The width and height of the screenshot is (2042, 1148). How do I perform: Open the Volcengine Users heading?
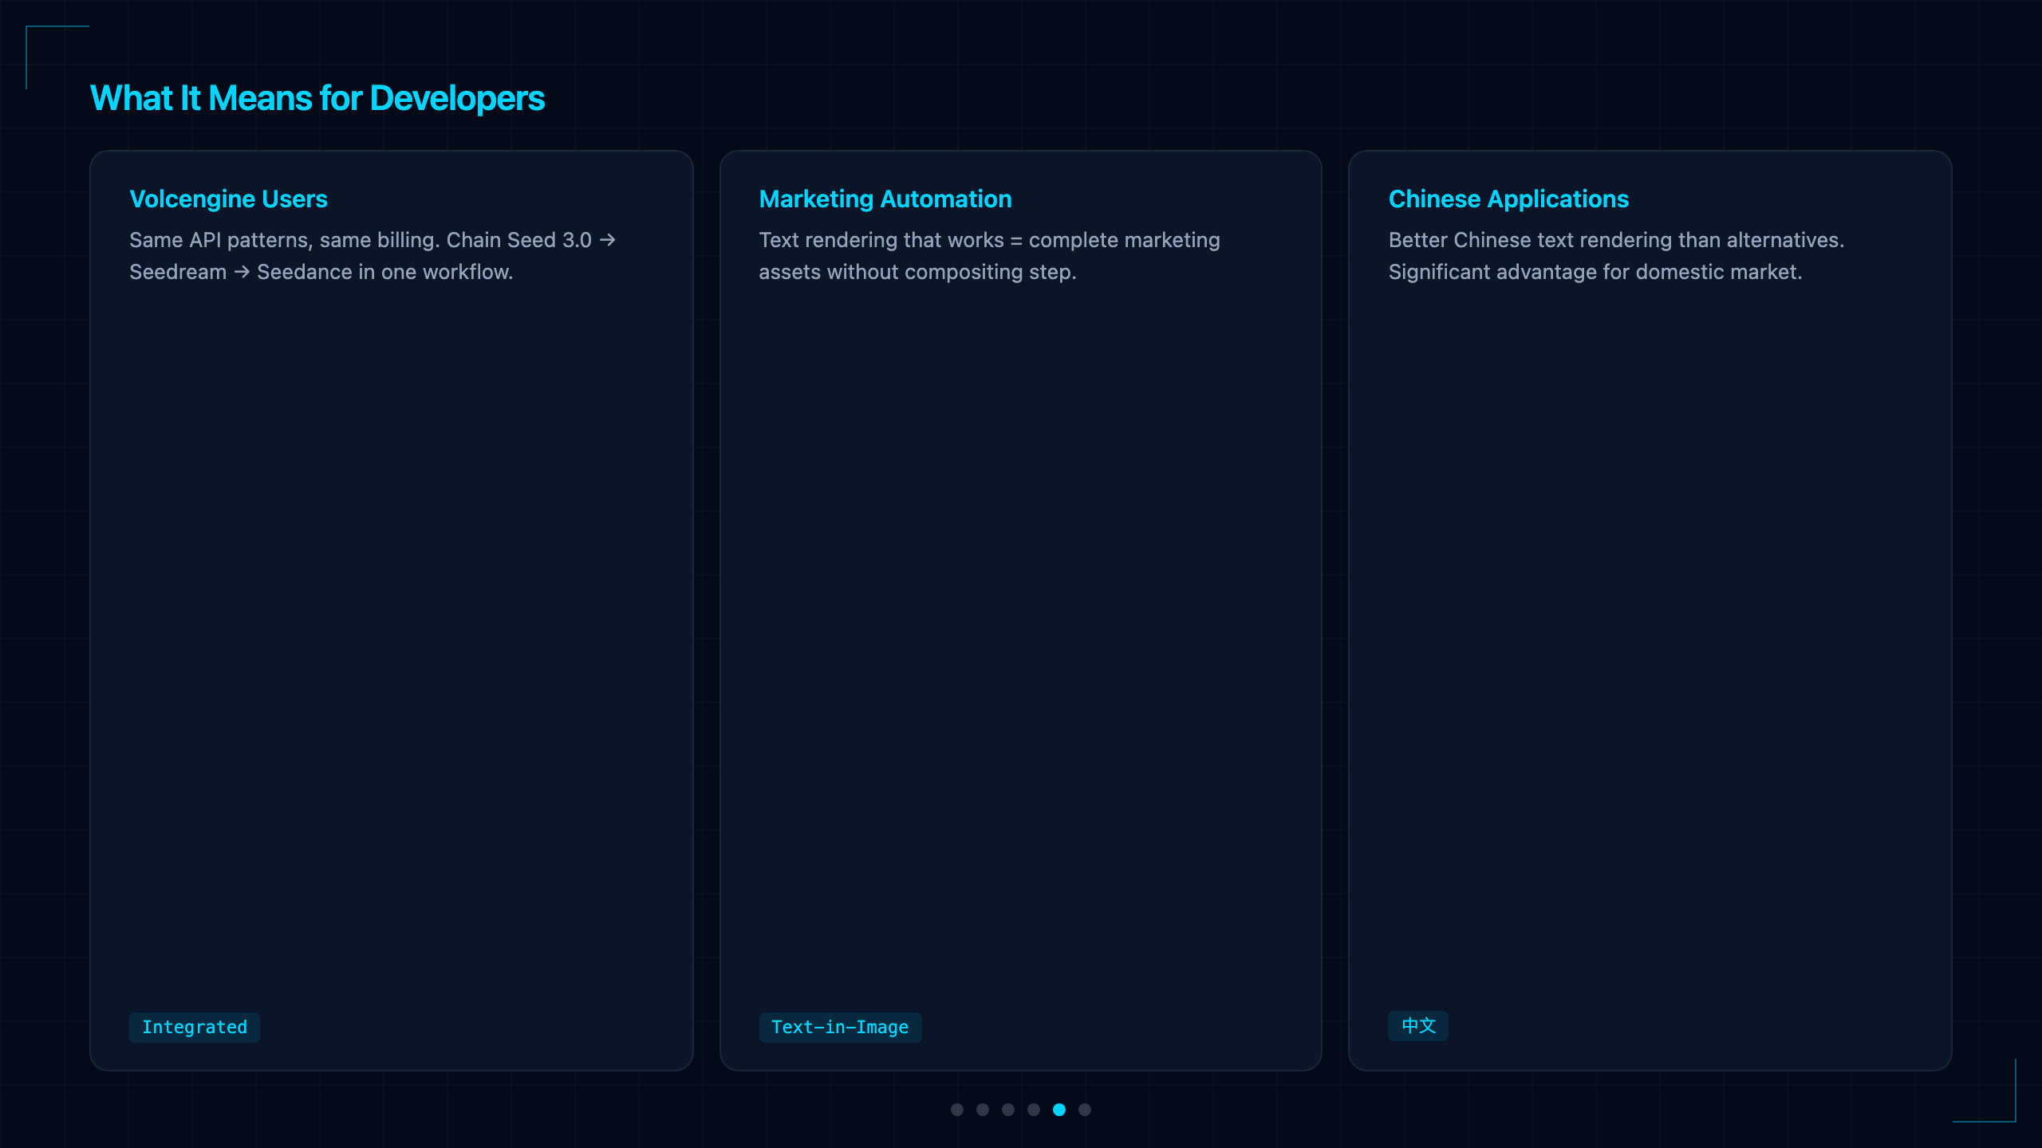228,199
